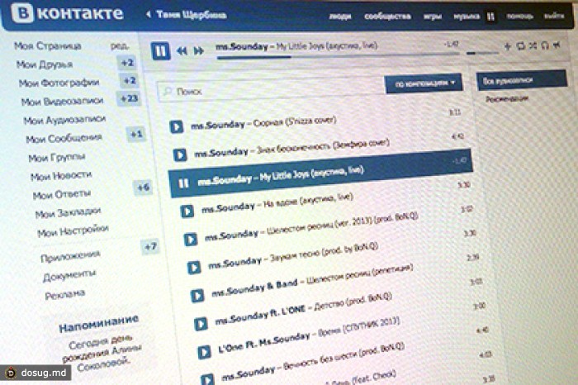This screenshot has height=385, width=578.
Task: Play ms.Sounday – Вечность без шести
Action: (x=207, y=379)
